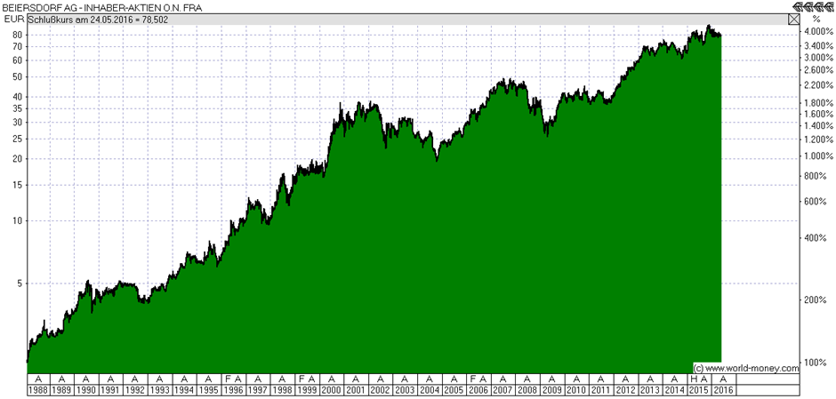The width and height of the screenshot is (836, 399).
Task: Click the 1998 year cell
Action: click(283, 390)
